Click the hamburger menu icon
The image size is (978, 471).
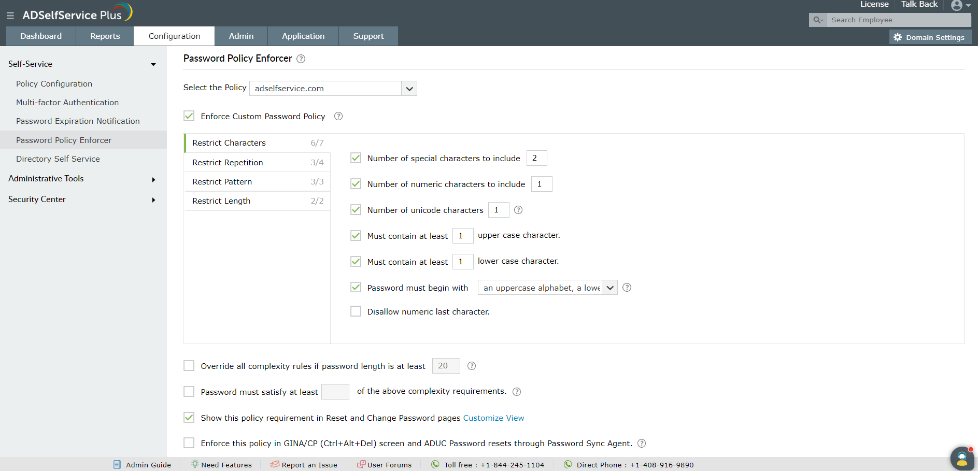pyautogui.click(x=10, y=16)
